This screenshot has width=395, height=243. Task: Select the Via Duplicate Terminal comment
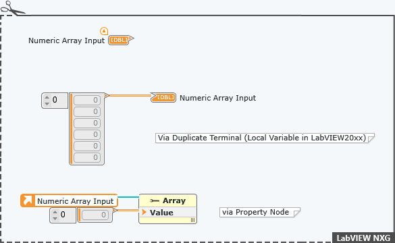(x=265, y=138)
